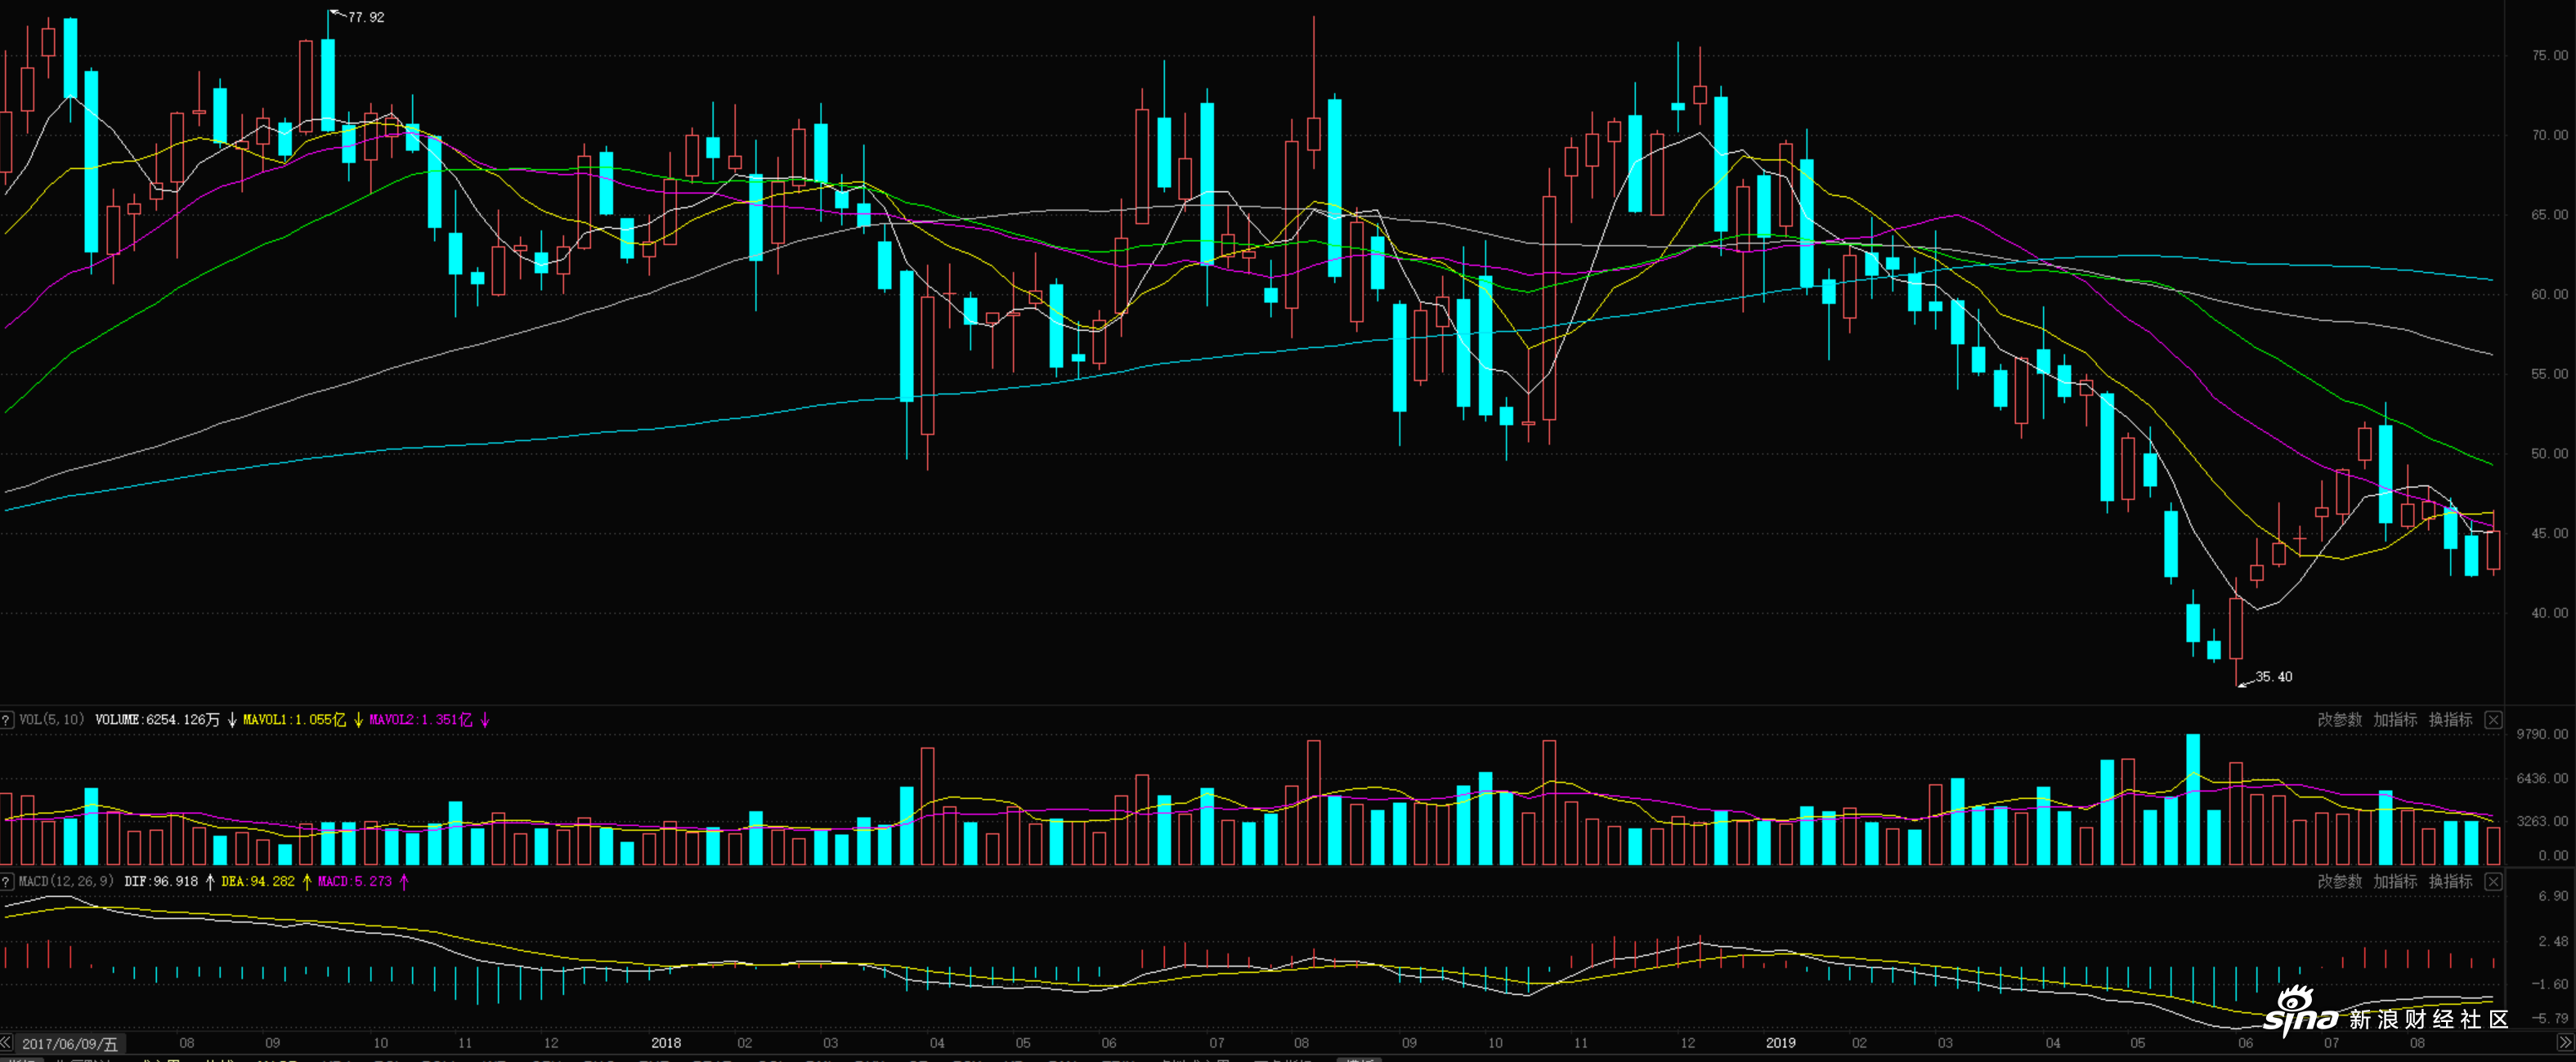The image size is (2576, 1062).
Task: Close the VOL indicator panel
Action: point(2493,720)
